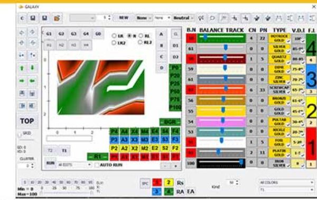This screenshot has width=317, height=200.
Task: Select the RL2 radio button
Action: 140,42
